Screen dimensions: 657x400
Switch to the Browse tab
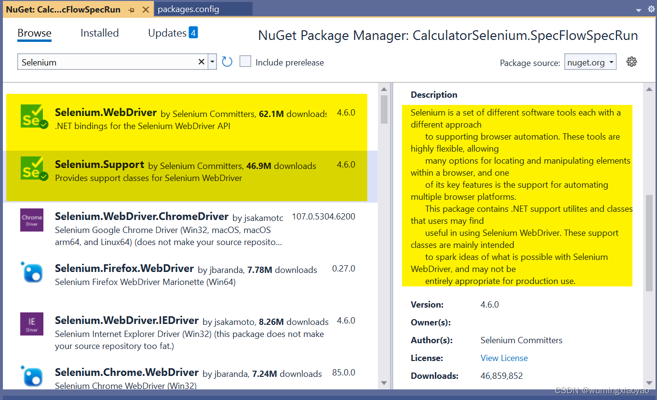click(35, 33)
